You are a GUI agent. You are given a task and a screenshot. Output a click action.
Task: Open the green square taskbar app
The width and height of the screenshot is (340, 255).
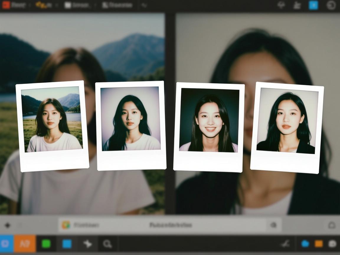[46, 244]
